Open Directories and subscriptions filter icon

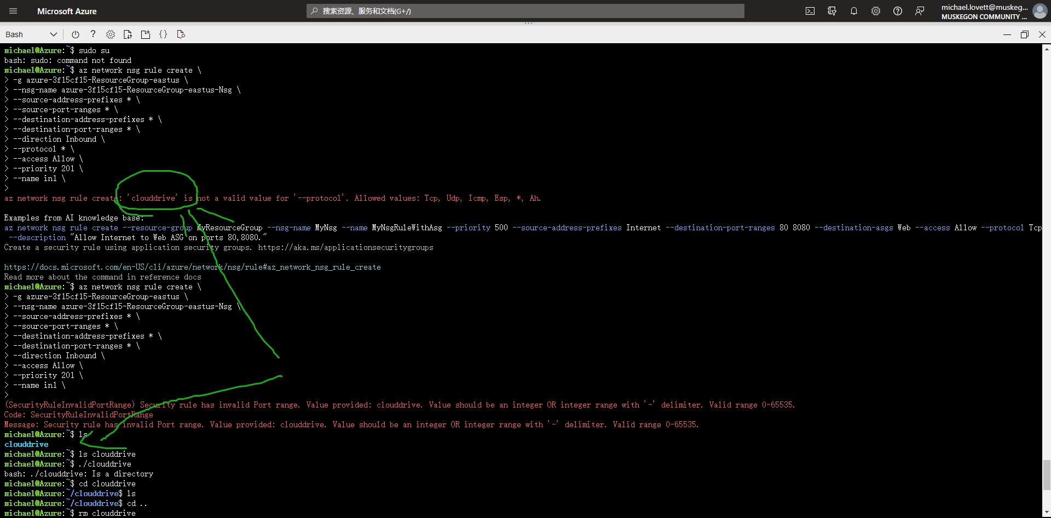click(832, 11)
